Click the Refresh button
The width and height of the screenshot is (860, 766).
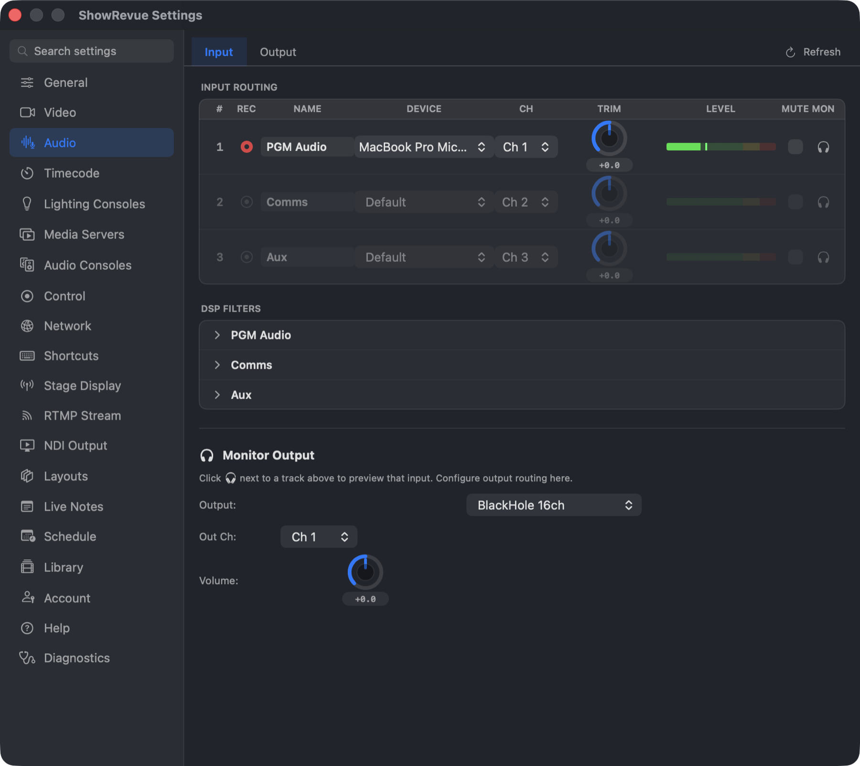click(x=813, y=52)
